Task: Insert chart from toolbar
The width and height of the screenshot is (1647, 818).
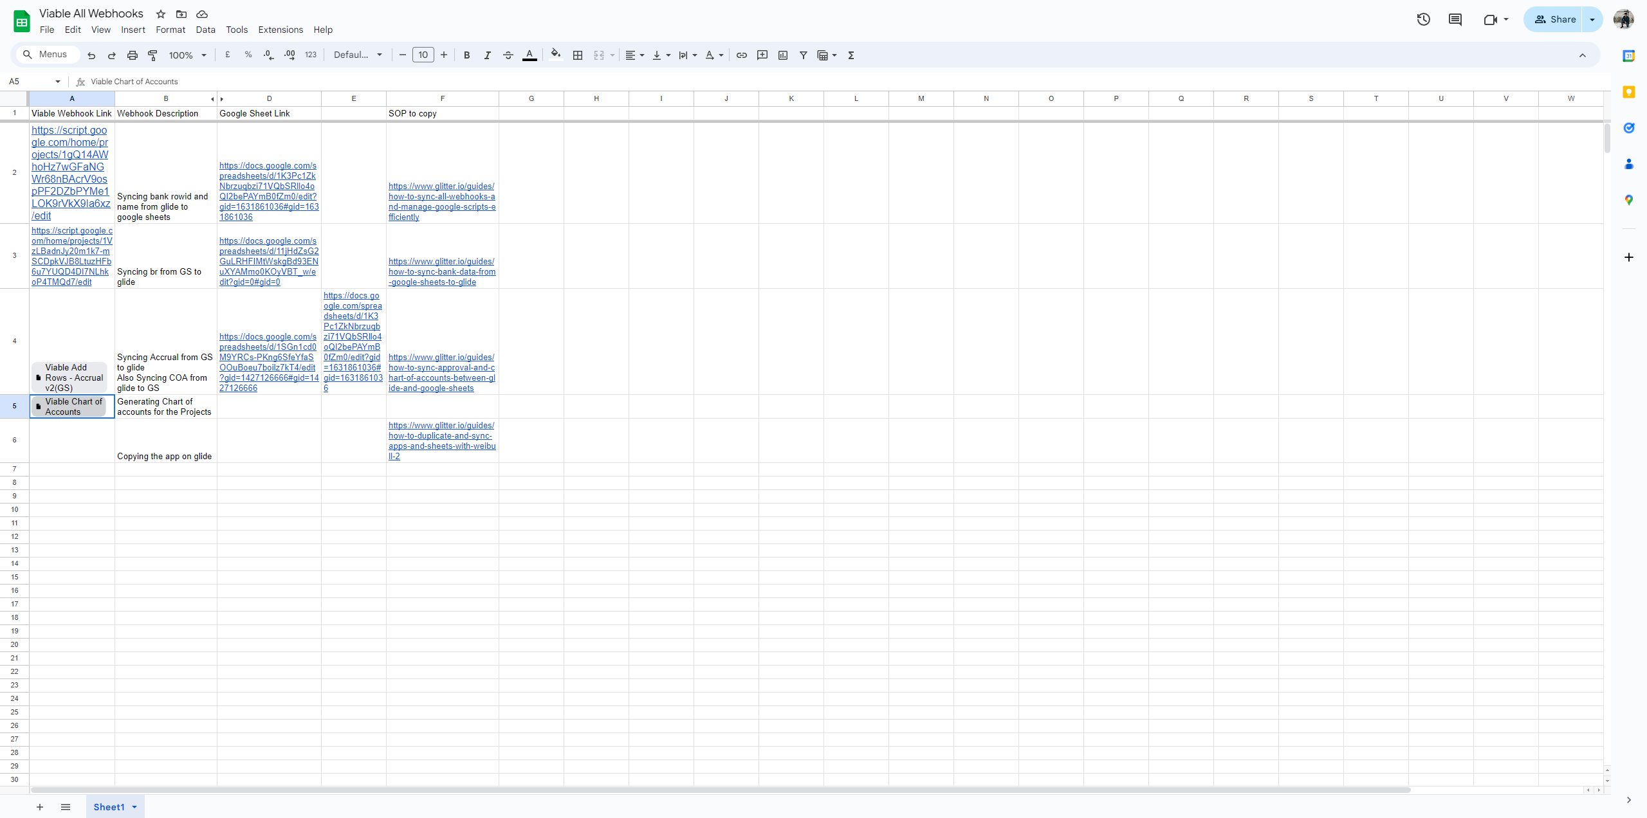Action: tap(783, 55)
